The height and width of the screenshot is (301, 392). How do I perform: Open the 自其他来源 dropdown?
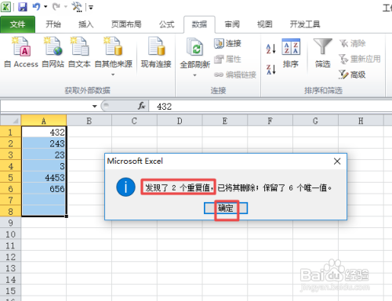click(x=113, y=56)
